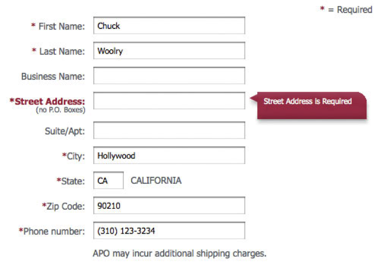The width and height of the screenshot is (374, 263).
Task: Click the "(no P.O. Boxes)" note
Action: pos(60,110)
